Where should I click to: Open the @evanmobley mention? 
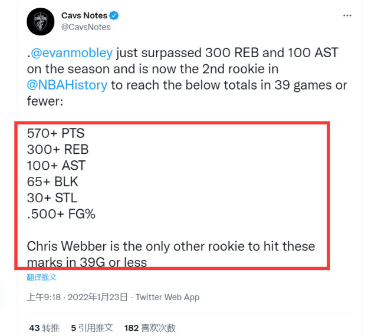point(72,52)
